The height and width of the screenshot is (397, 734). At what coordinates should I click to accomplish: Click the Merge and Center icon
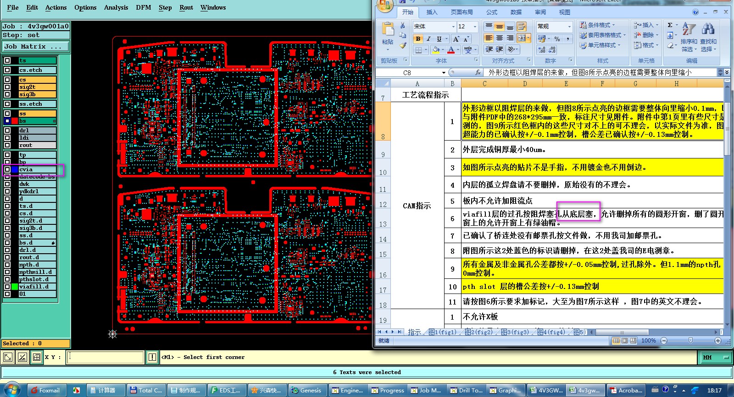522,38
